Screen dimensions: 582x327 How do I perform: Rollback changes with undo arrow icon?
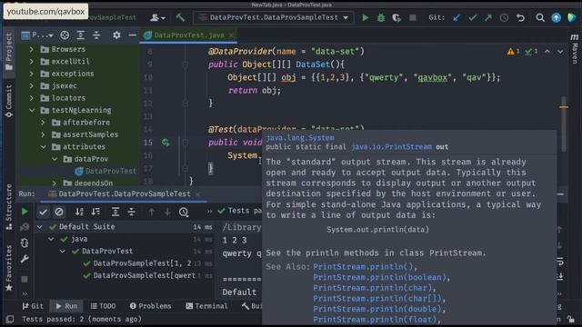click(520, 17)
